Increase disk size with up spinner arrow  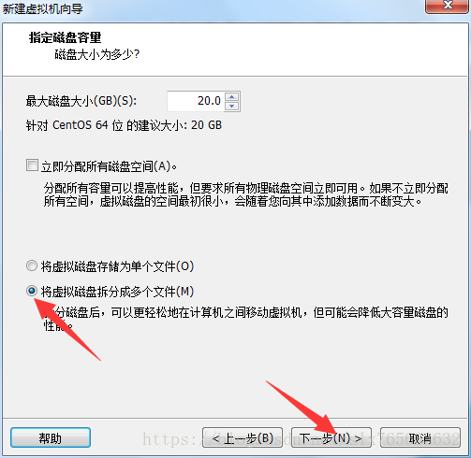tap(232, 96)
